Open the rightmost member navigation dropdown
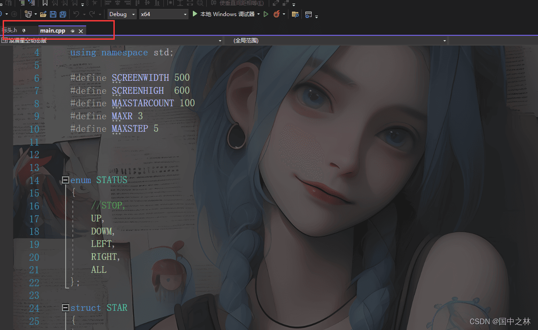 tap(493, 41)
